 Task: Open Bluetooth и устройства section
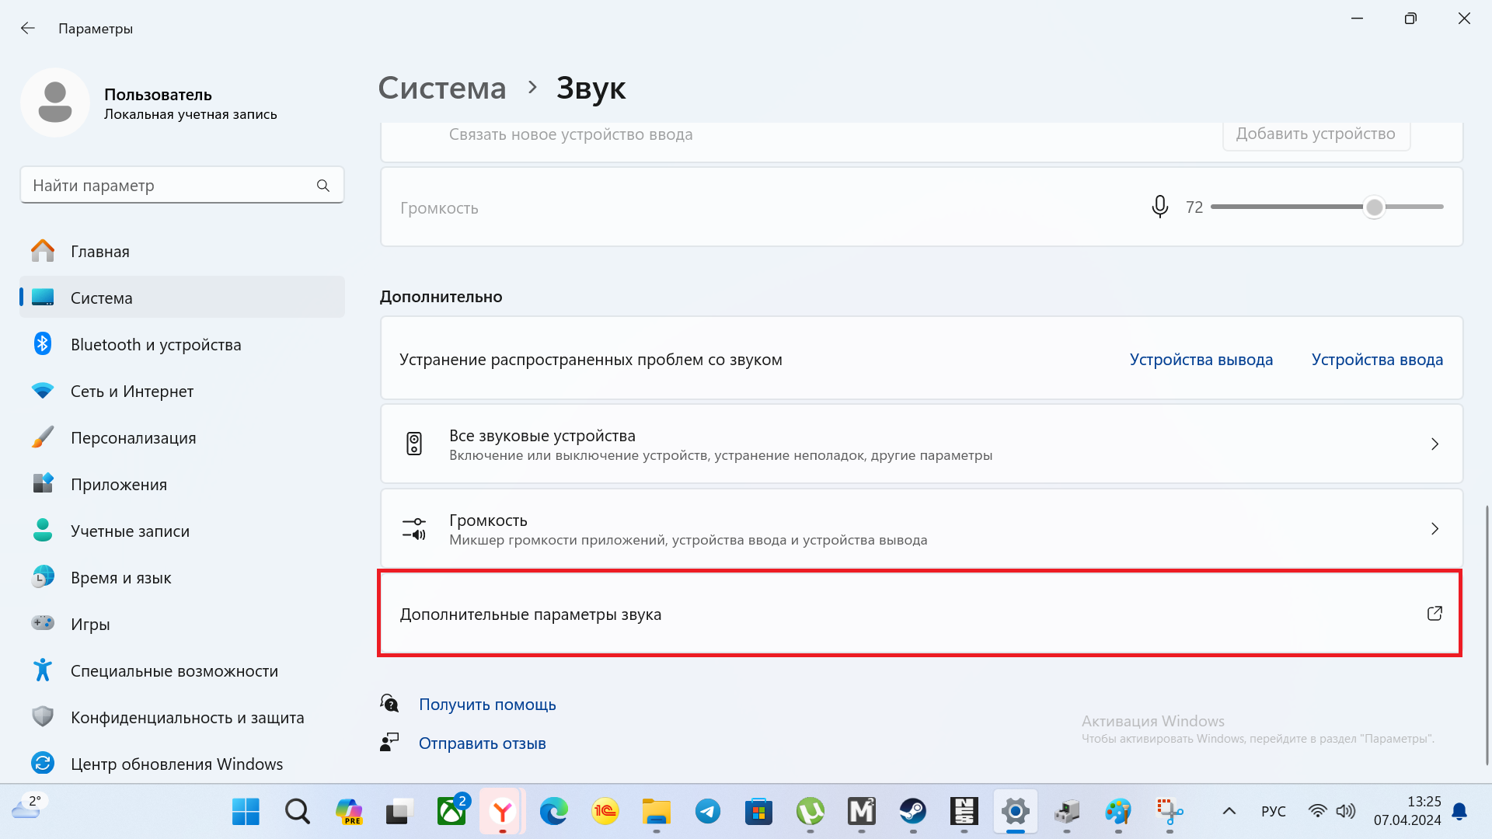155,345
